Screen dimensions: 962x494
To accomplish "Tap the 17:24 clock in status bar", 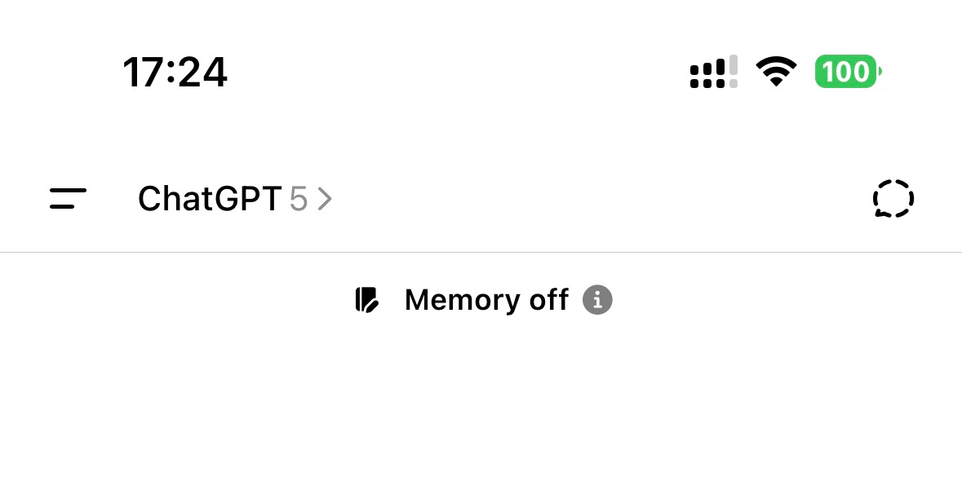I will pyautogui.click(x=175, y=73).
